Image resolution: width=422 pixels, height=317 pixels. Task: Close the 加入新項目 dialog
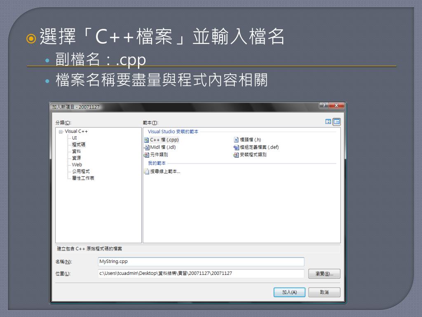click(x=336, y=105)
